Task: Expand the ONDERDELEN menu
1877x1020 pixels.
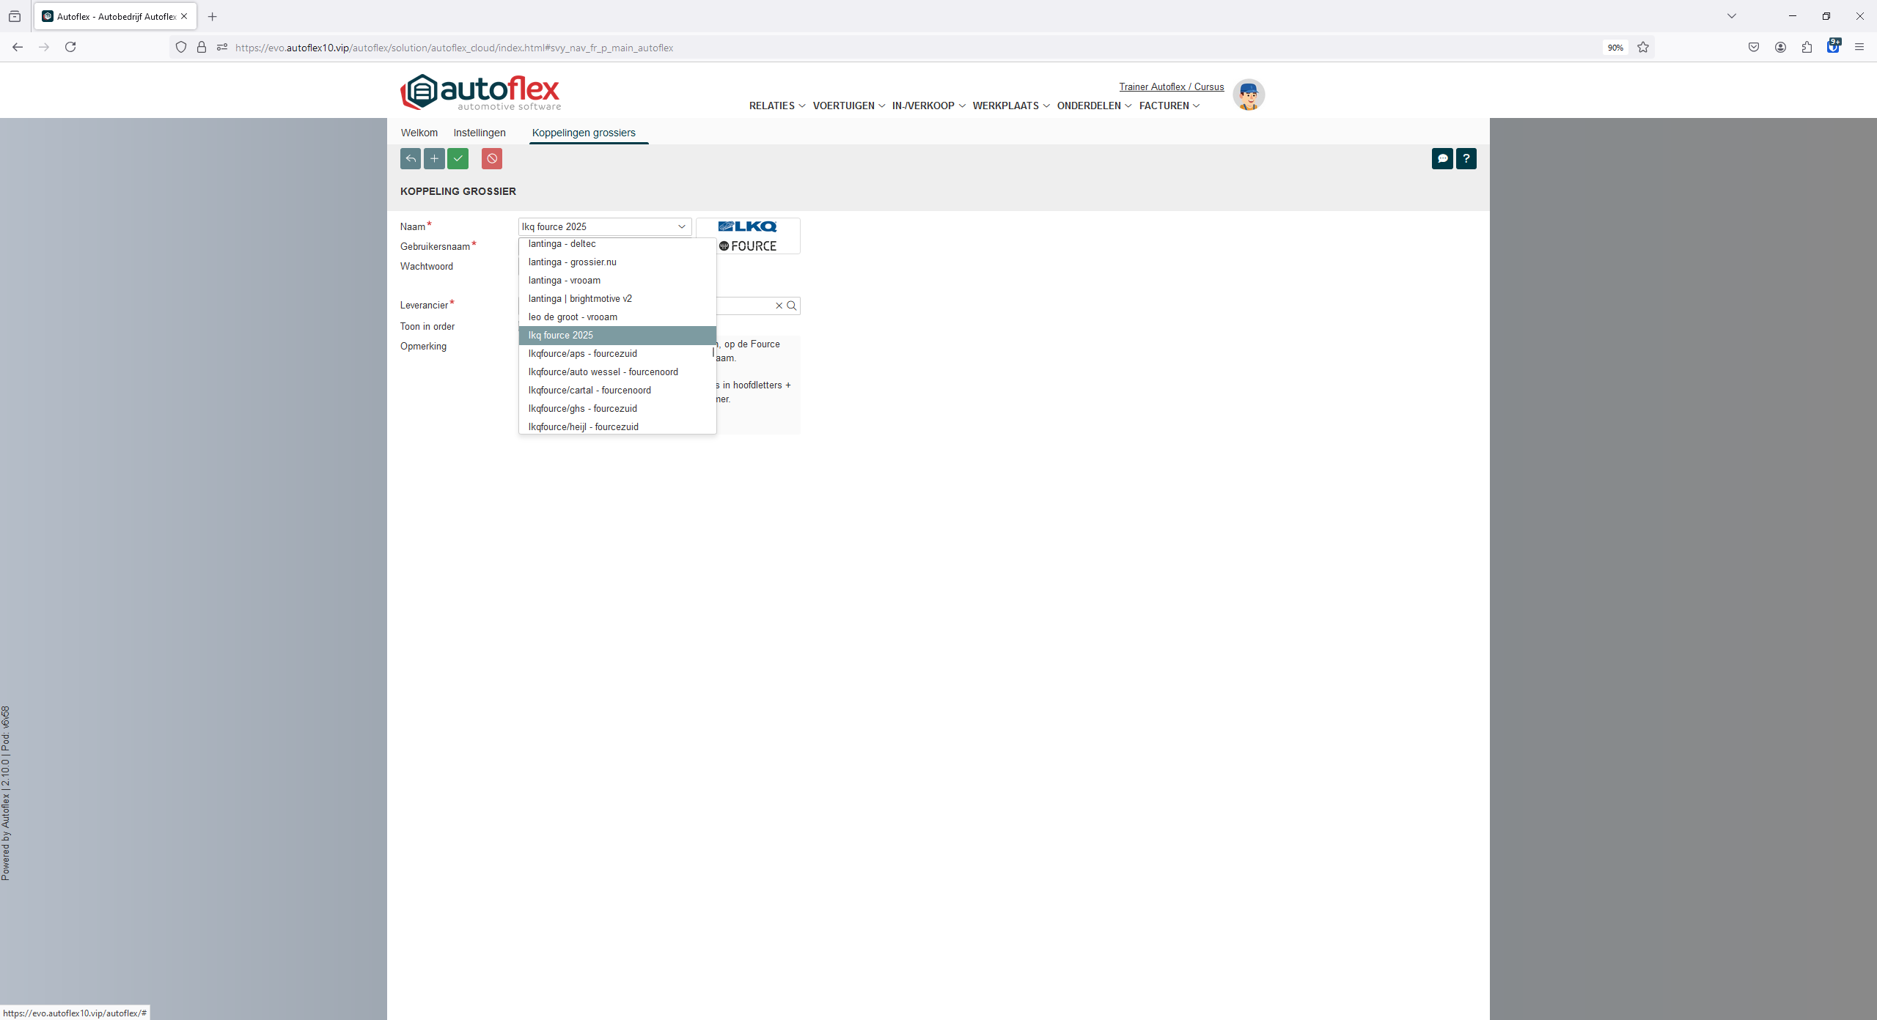Action: coord(1093,106)
